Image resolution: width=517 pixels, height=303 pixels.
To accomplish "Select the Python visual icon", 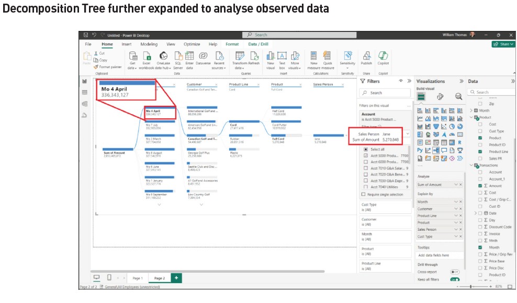I will pos(420,150).
